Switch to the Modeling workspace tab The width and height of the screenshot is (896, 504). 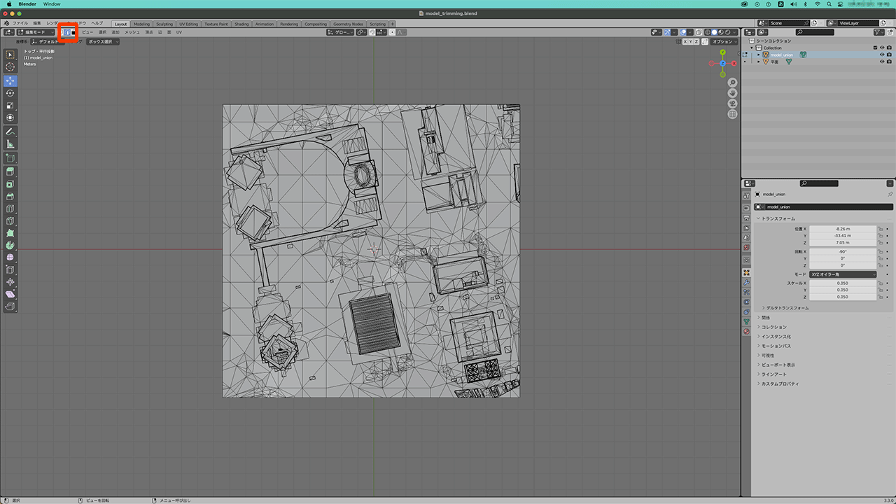point(141,24)
